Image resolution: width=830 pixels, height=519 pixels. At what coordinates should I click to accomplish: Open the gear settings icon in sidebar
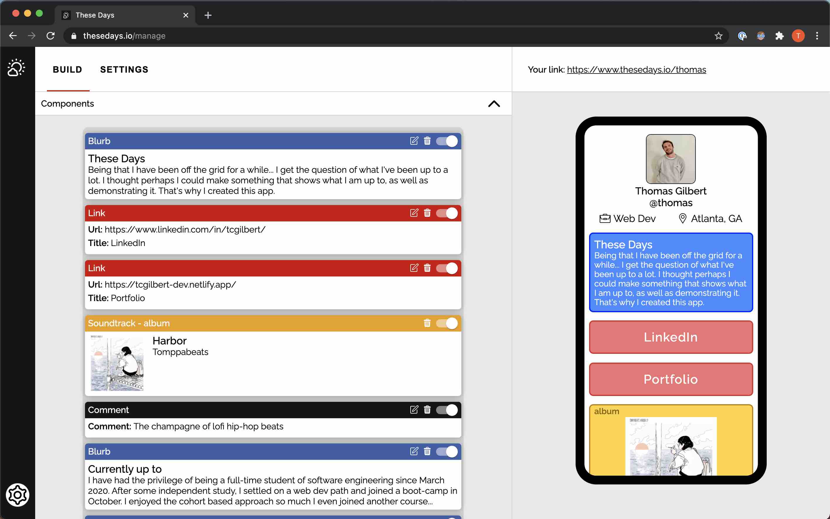[17, 495]
